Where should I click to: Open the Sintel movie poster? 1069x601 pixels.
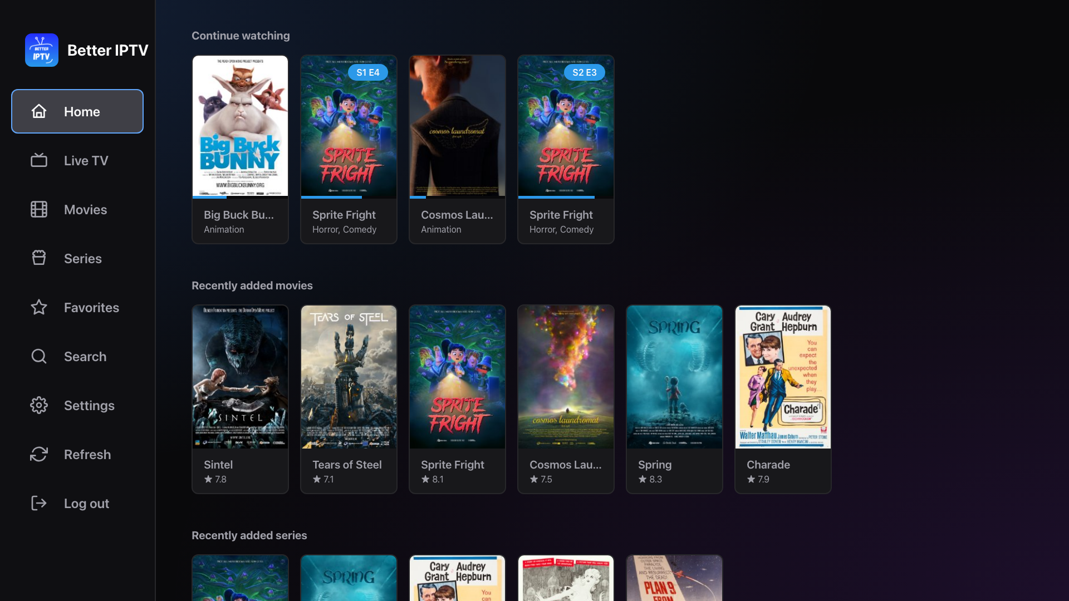(x=240, y=377)
